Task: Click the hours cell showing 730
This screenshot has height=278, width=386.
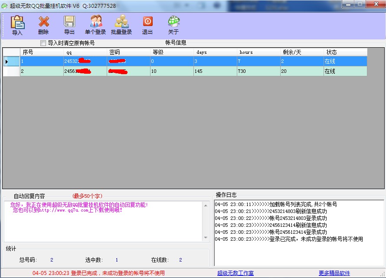Action: (258, 71)
